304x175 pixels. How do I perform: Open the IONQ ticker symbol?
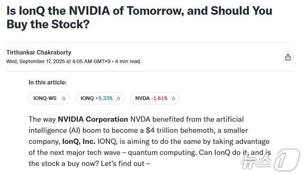[x=87, y=98]
